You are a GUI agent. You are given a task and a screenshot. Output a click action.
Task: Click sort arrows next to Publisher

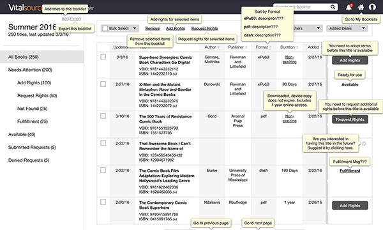[x=246, y=47]
